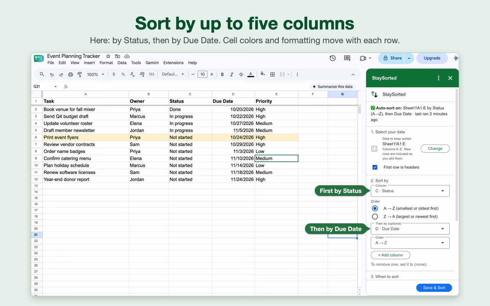Open the zoom 100% dropdown

point(95,74)
